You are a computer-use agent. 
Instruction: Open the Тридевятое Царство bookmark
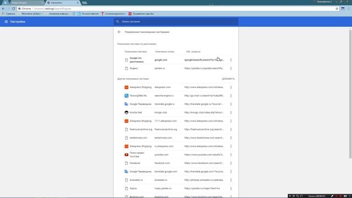pos(141,14)
